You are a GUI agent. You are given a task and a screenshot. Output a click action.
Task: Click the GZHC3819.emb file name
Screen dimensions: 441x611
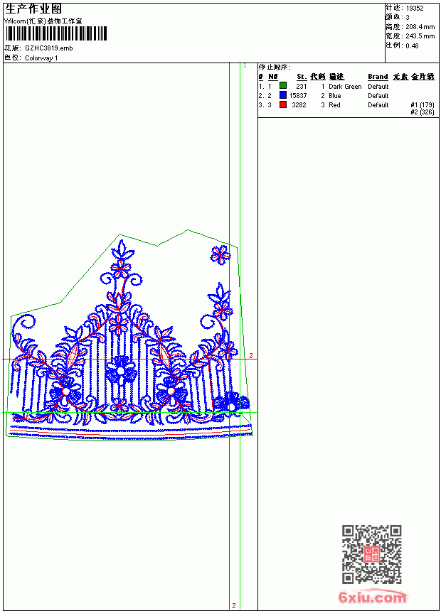click(49, 48)
